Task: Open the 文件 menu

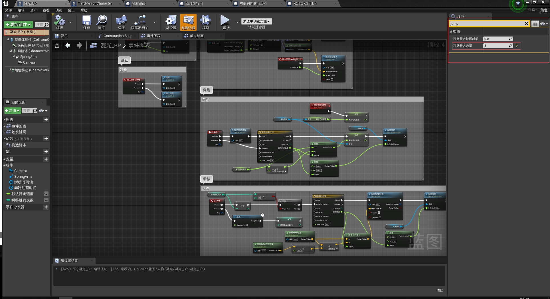Action: pyautogui.click(x=9, y=10)
